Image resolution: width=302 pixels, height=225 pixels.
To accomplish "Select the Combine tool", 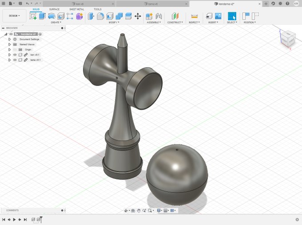I will (119, 16).
